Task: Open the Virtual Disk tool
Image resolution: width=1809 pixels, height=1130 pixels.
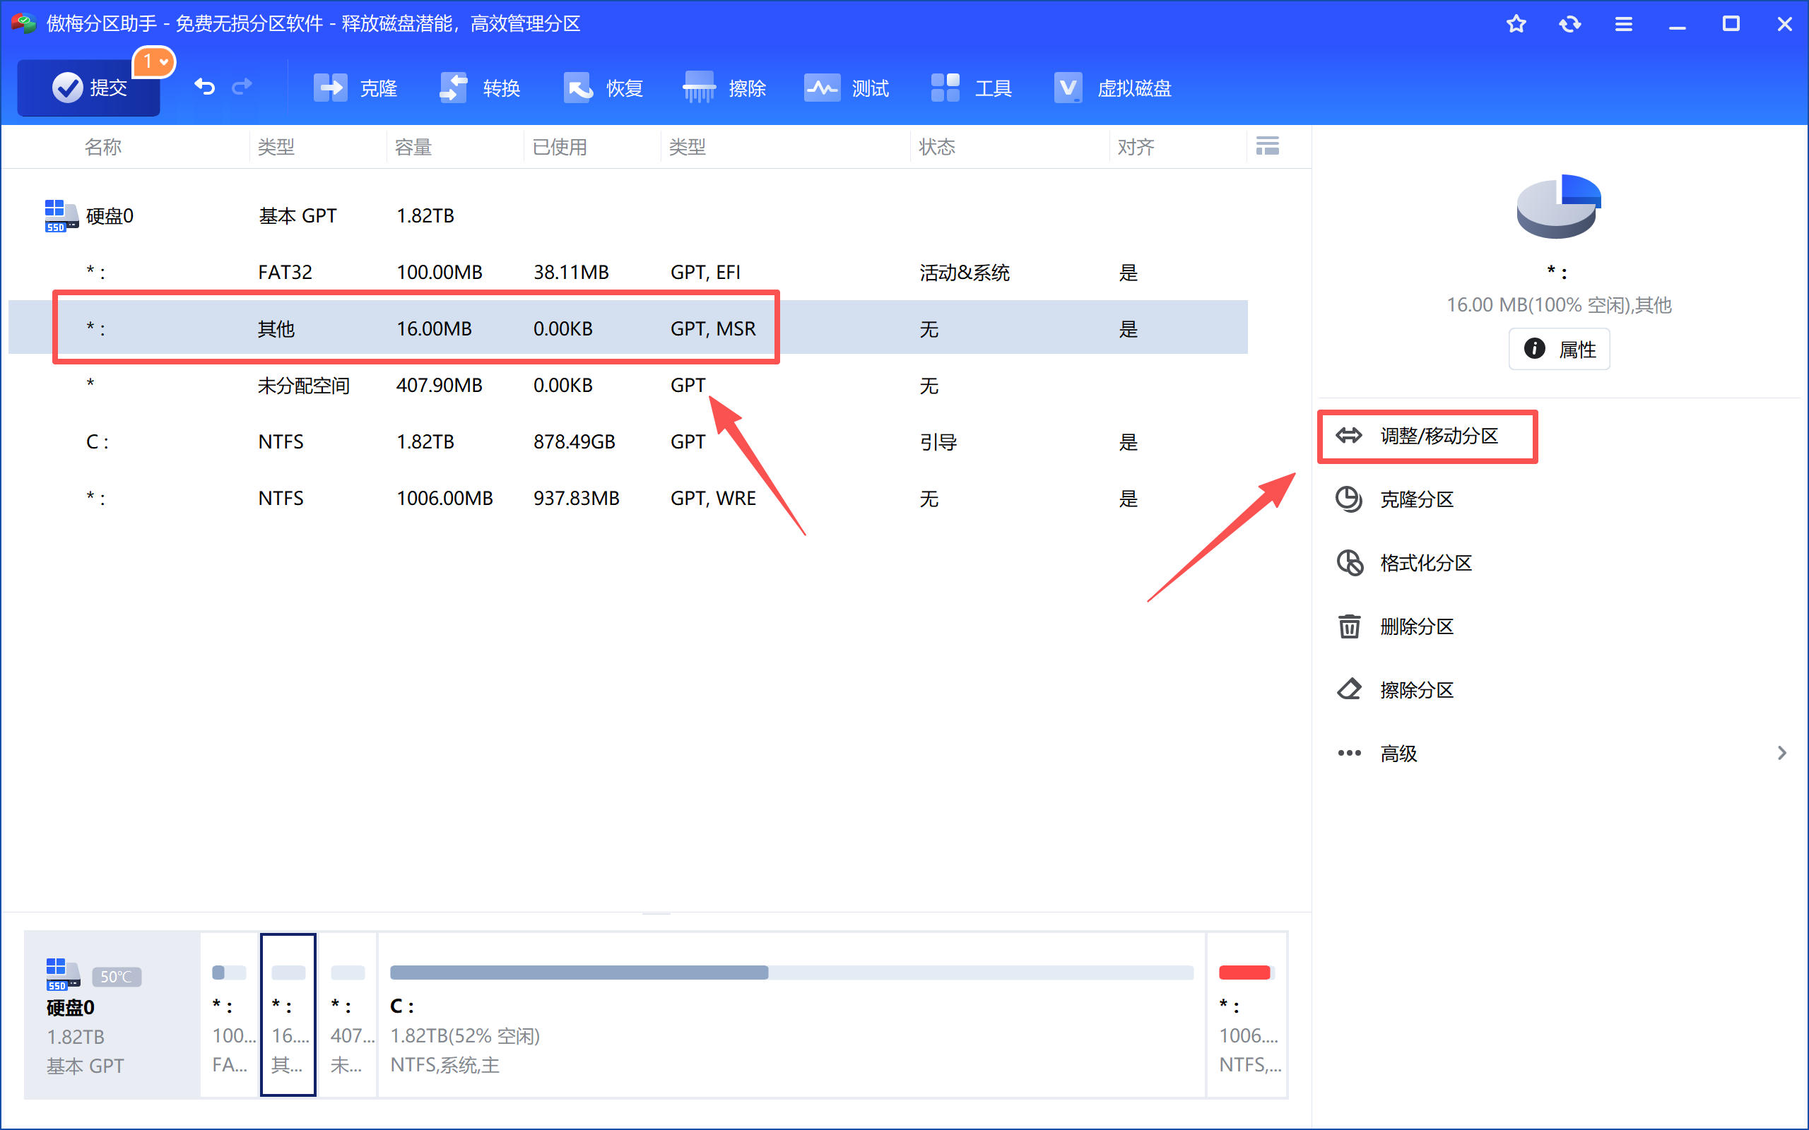Action: coord(1068,88)
